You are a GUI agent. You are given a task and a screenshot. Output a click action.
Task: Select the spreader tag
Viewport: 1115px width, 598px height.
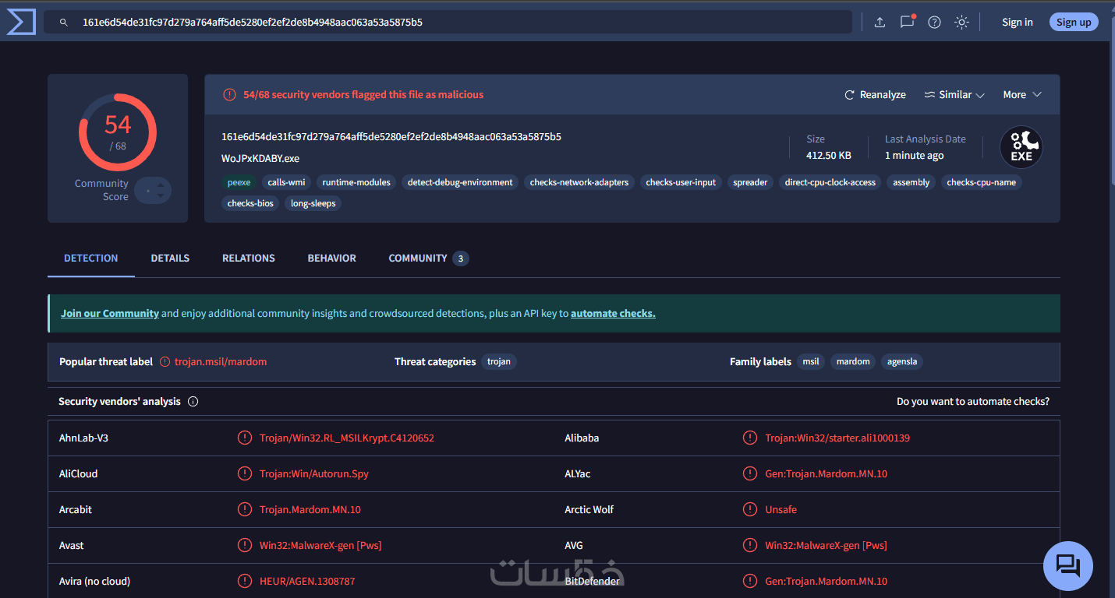750,183
